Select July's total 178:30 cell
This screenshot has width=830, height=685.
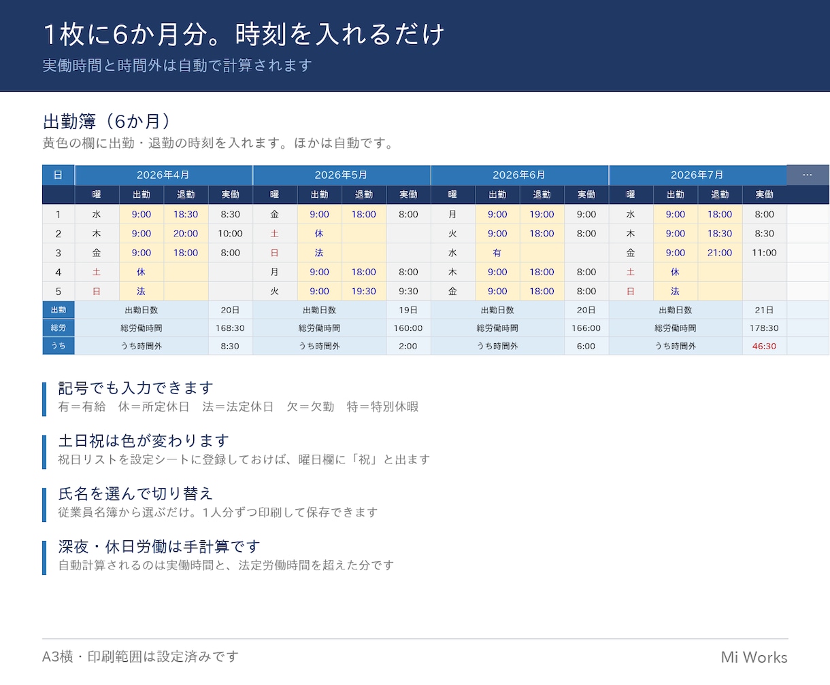[x=765, y=328]
